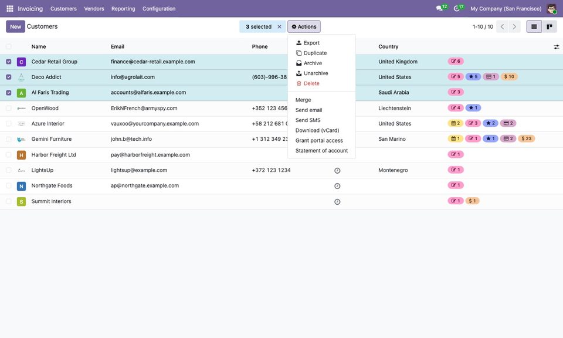Viewport: 563px width, 338px height.
Task: Check OpenWood row checkbox
Action: [x=9, y=108]
